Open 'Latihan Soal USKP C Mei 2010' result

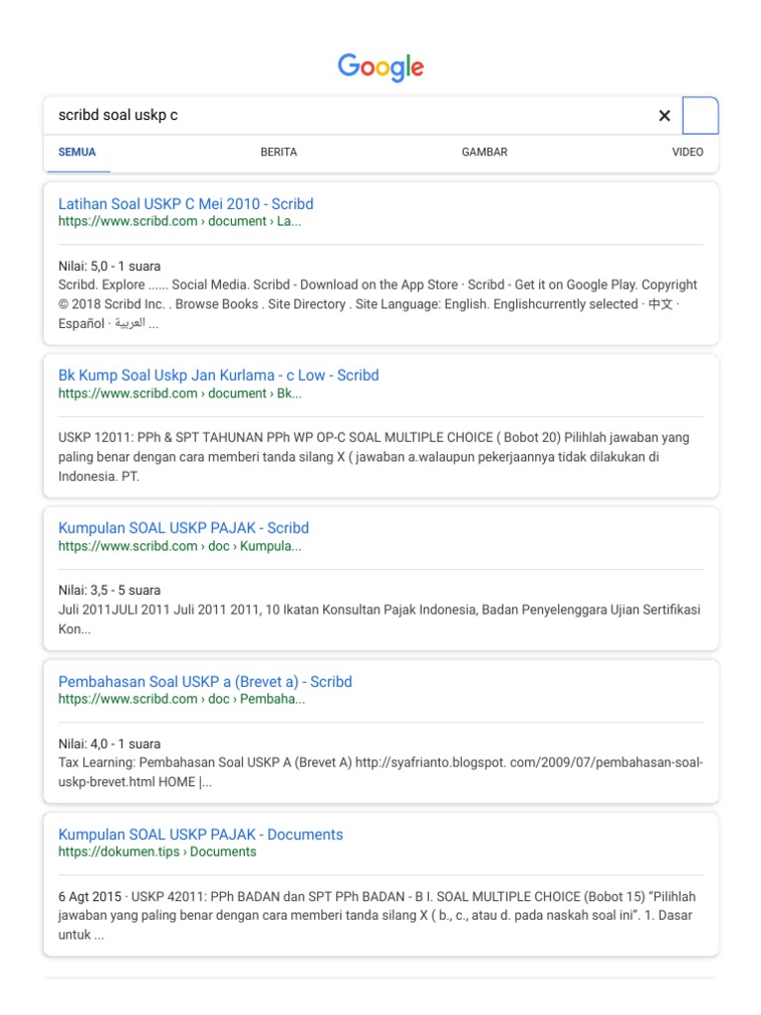pyautogui.click(x=185, y=204)
